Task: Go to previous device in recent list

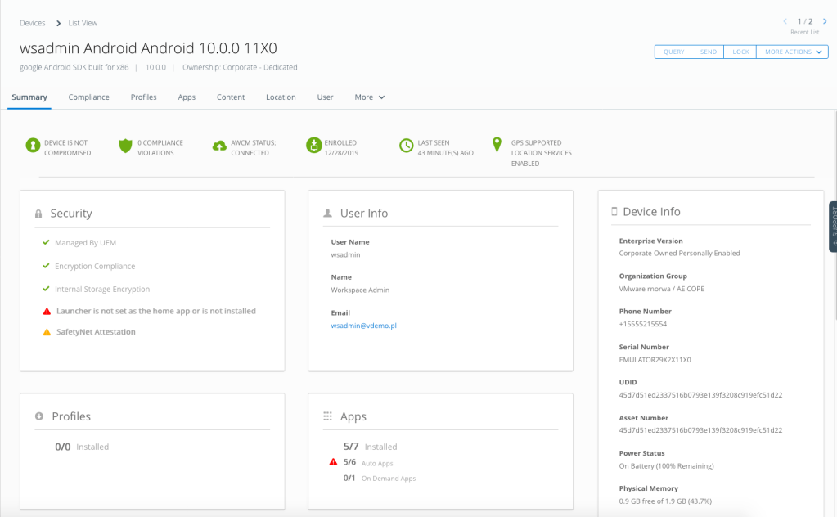Action: point(785,21)
